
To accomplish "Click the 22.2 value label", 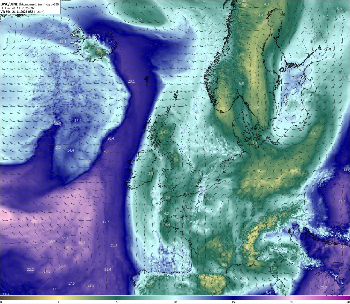I will pyautogui.click(x=30, y=269).
